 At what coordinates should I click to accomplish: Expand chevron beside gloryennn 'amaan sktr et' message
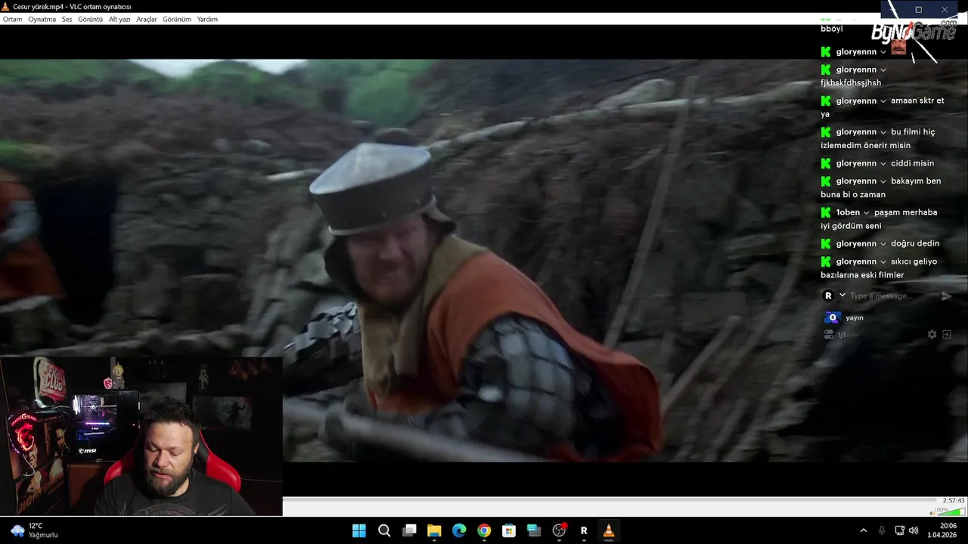coord(883,100)
